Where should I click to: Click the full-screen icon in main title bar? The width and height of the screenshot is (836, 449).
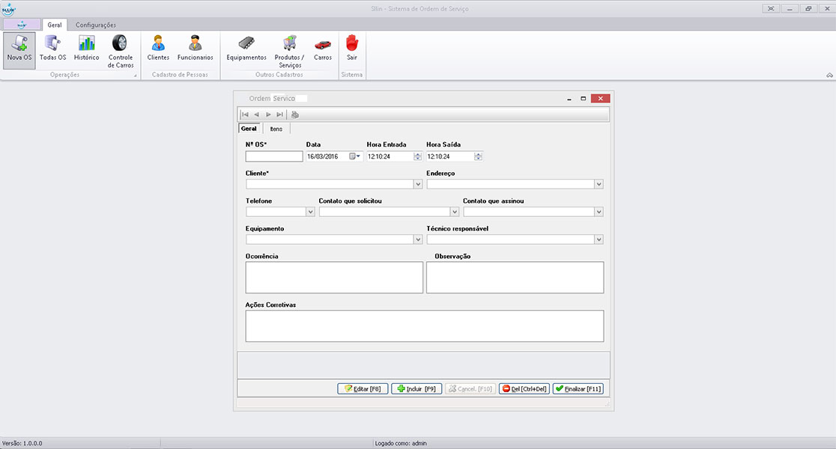click(771, 8)
